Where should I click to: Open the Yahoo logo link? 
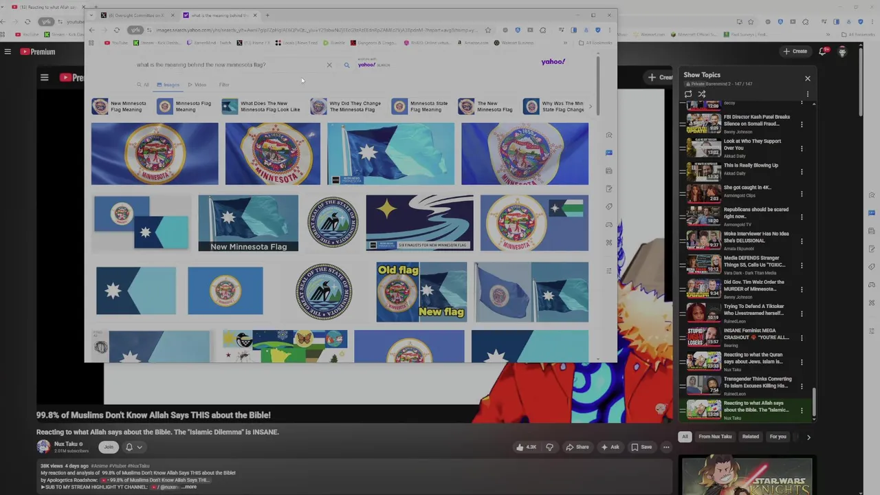coord(553,62)
